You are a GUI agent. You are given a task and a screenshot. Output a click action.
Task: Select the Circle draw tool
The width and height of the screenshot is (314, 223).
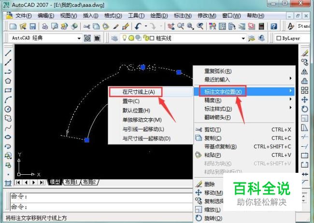click(8, 109)
